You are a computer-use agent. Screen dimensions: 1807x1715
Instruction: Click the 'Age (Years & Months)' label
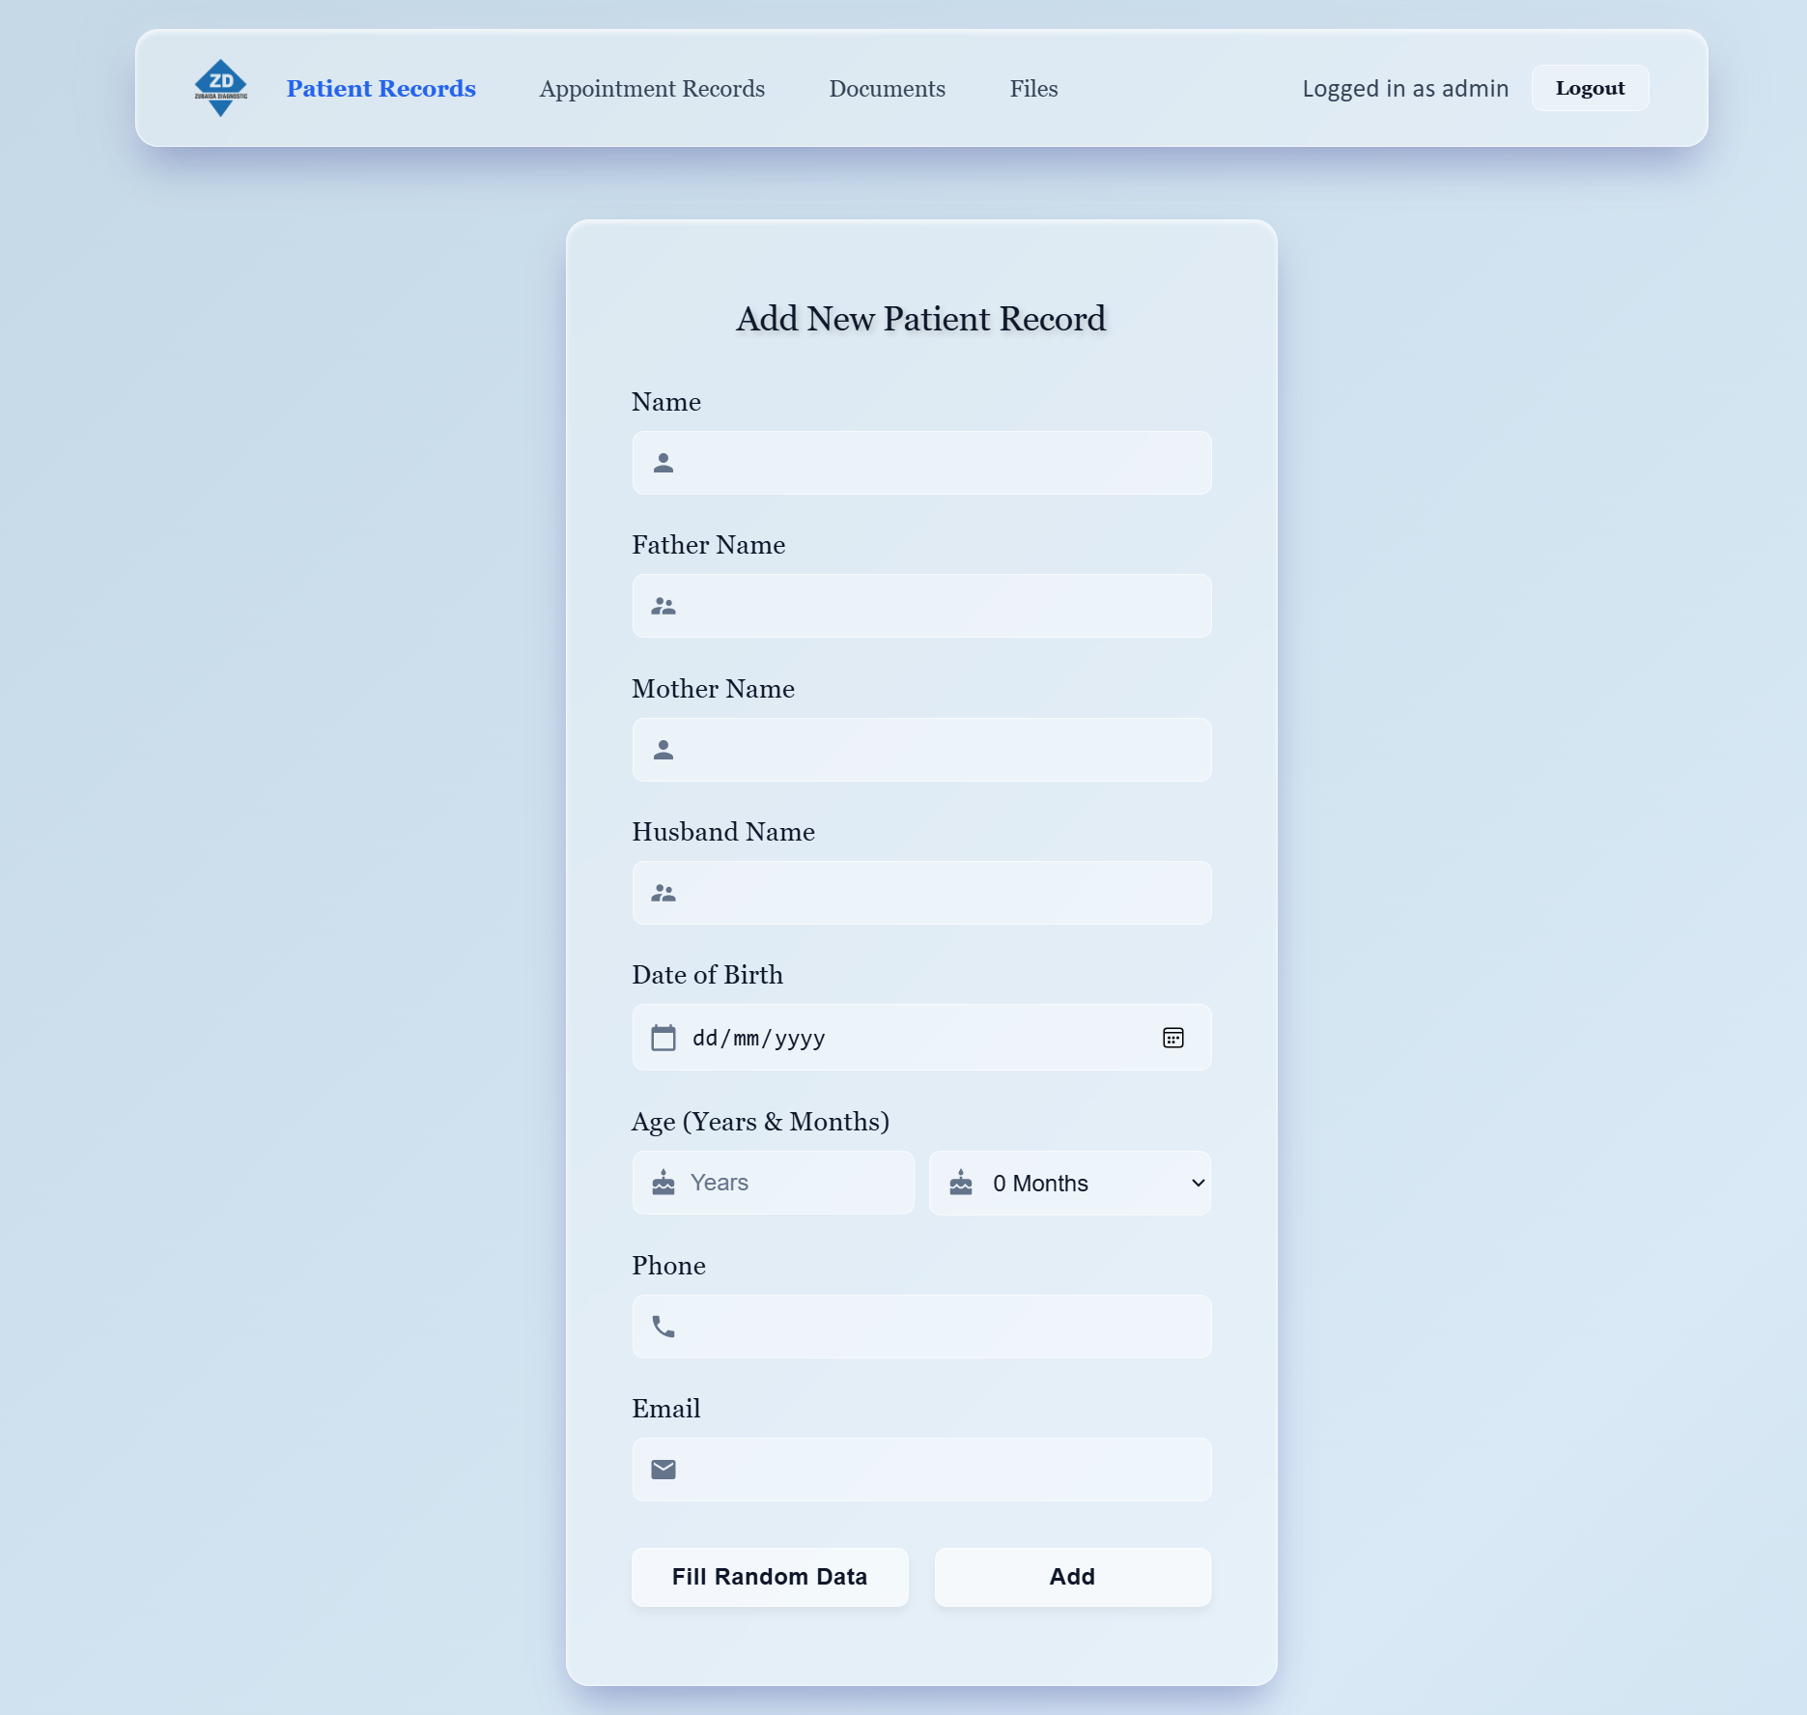tap(760, 1122)
